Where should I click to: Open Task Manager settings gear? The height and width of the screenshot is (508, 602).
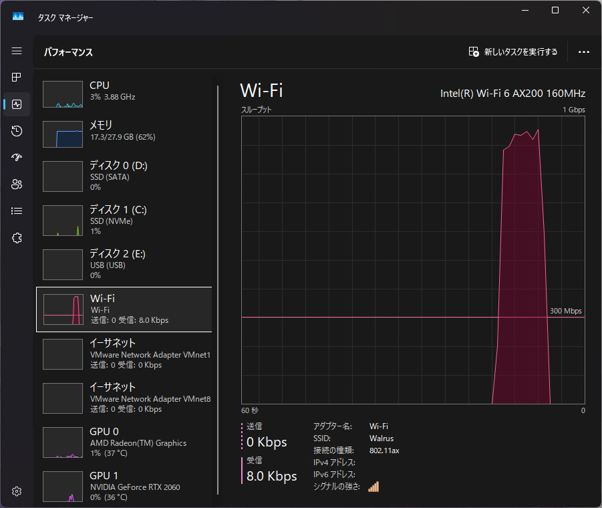[x=17, y=491]
